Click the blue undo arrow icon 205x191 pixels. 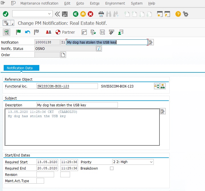pyautogui.click(x=27, y=32)
